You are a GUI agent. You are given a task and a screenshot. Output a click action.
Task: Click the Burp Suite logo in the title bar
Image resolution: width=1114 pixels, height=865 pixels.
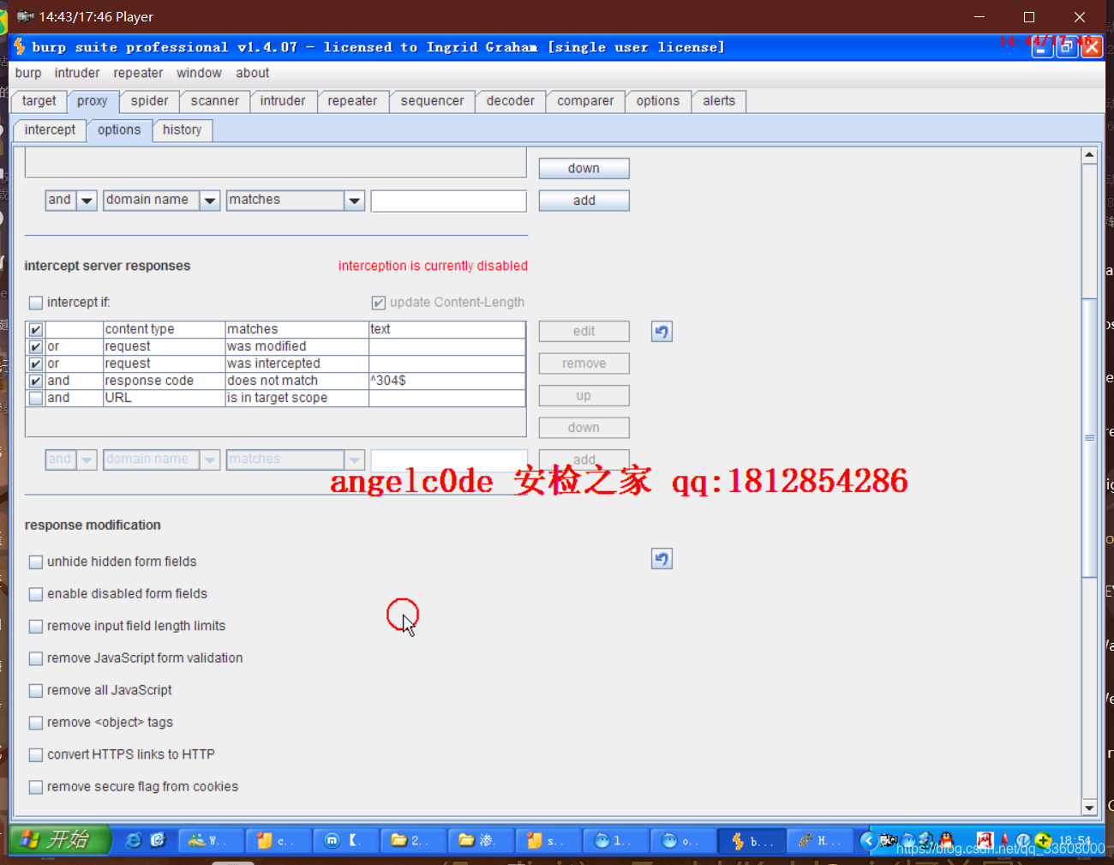click(20, 46)
